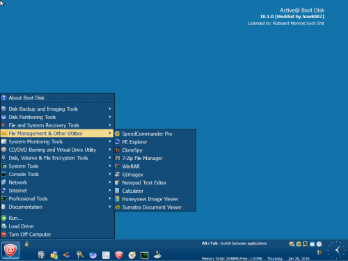Click the gold padlock icon on taskbar

[26, 244]
